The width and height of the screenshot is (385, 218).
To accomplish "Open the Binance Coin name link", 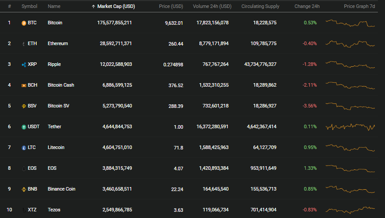I will (62, 189).
